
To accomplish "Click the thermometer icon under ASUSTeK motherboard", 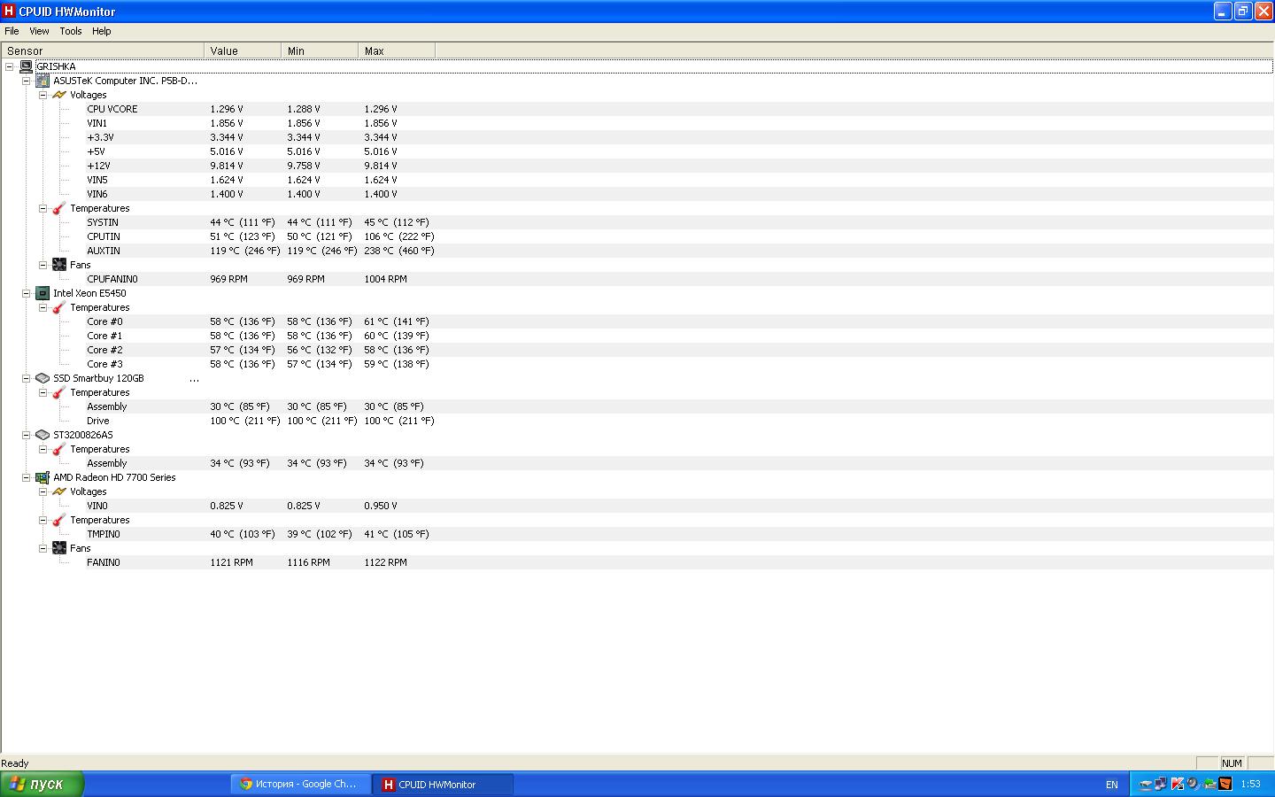I will 59,208.
